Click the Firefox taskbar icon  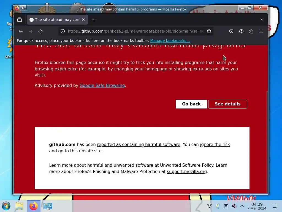33,206
